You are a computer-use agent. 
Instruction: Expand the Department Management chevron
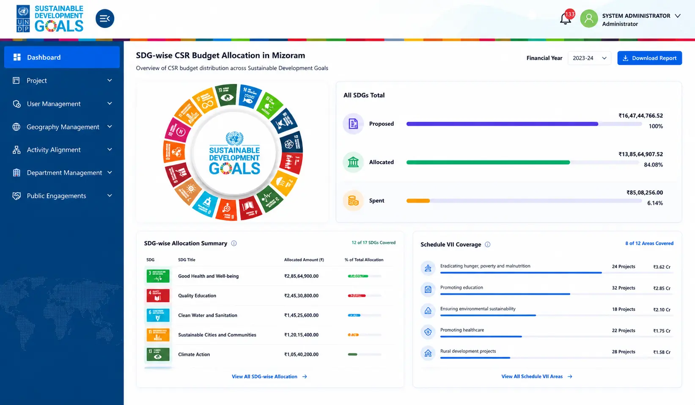point(110,172)
